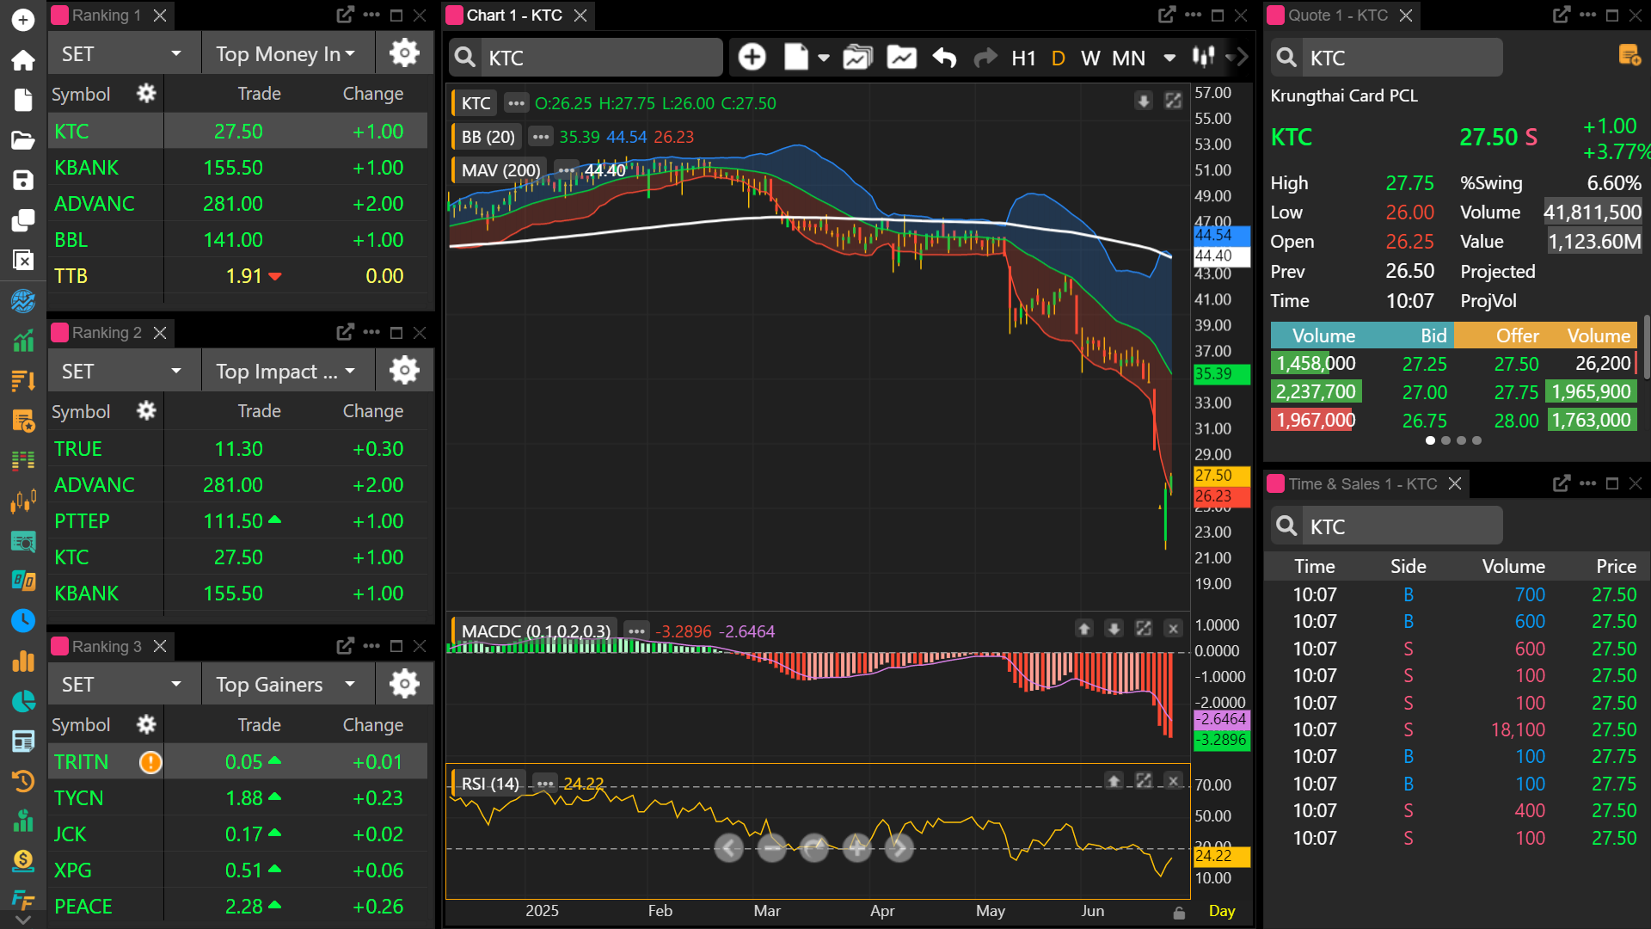Viewport: 1651px width, 929px height.
Task: Click the new template page icon in chart toolbar
Action: tap(796, 58)
